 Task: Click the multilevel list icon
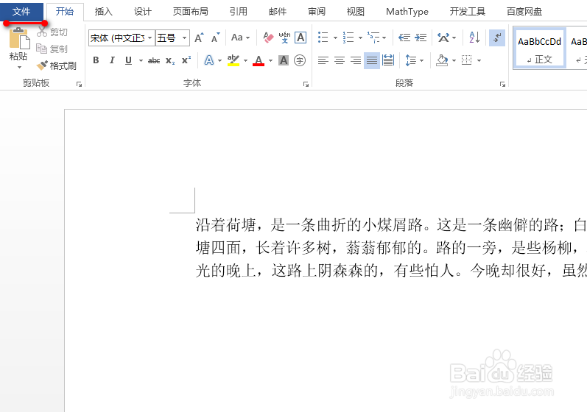coord(373,38)
